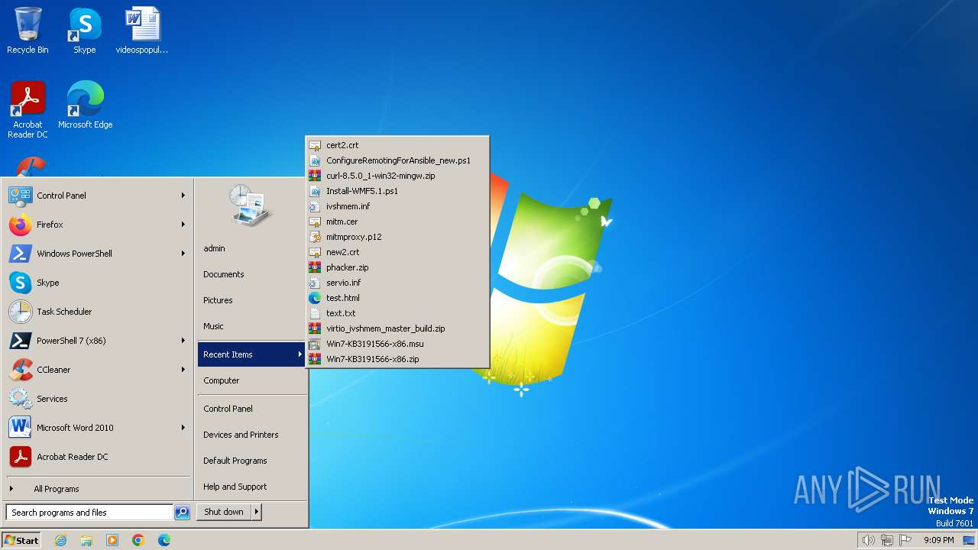Image resolution: width=978 pixels, height=550 pixels.
Task: Open the Recycle Bin desktop icon
Action: tap(28, 31)
